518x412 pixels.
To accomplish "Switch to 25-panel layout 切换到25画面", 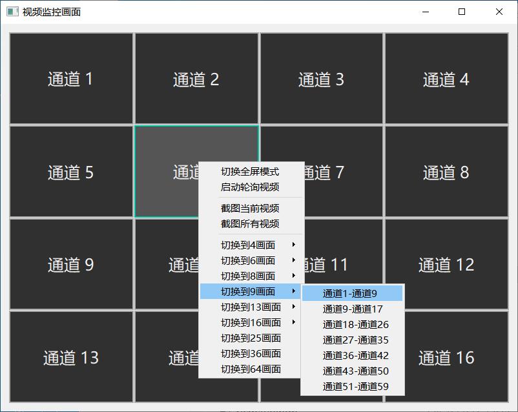I will click(x=250, y=338).
